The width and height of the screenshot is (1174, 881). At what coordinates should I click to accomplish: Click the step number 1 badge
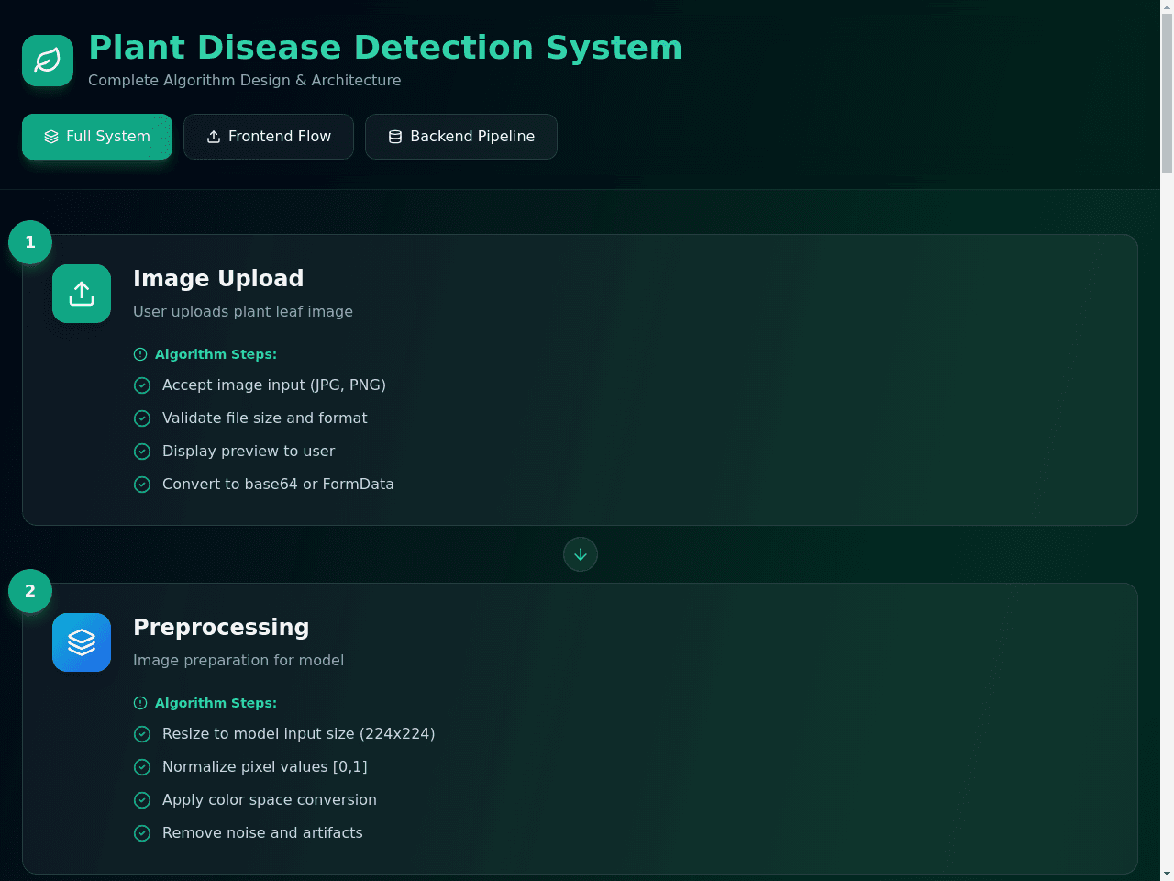[x=30, y=242]
